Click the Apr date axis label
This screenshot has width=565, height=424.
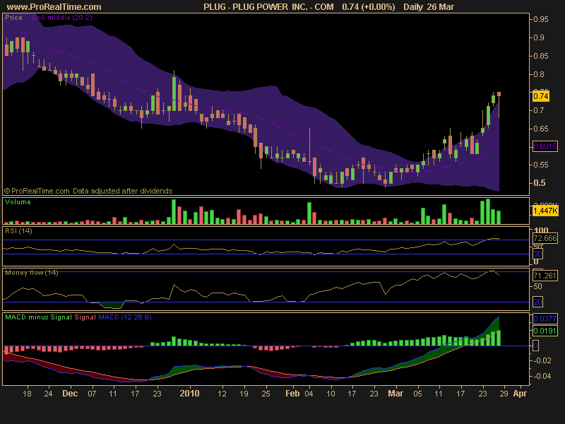click(520, 394)
